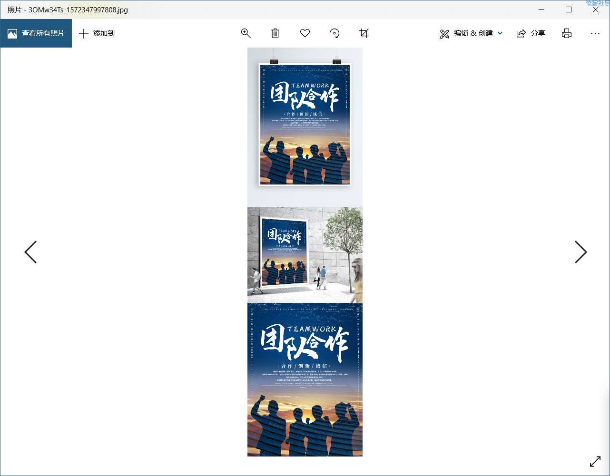The image size is (610, 476).
Task: Rotate the image using rotate icon
Action: click(x=335, y=33)
